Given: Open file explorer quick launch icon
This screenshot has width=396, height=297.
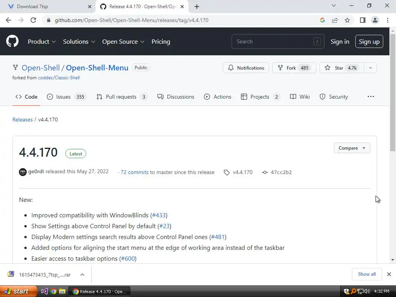Looking at the screenshot, I should tap(62, 292).
